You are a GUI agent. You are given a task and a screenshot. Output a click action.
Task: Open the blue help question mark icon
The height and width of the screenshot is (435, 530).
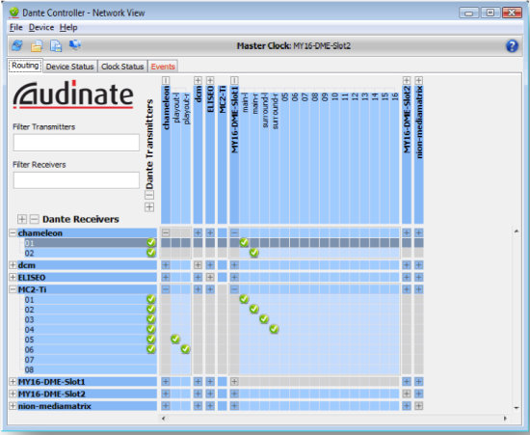pyautogui.click(x=512, y=45)
